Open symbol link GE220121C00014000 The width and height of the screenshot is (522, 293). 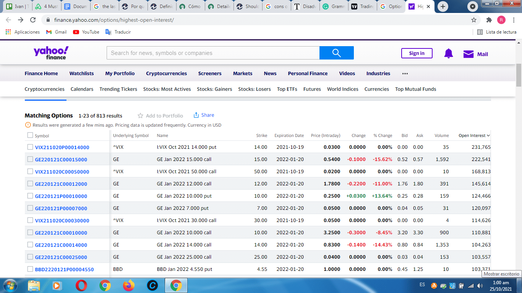[61, 245]
